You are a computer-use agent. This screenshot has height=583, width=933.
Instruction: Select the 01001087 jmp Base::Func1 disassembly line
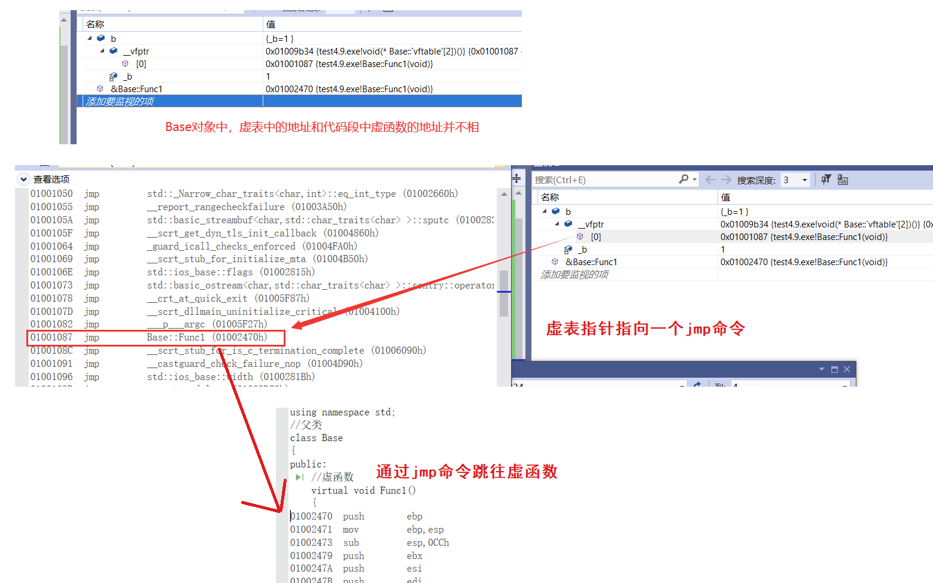(x=149, y=338)
